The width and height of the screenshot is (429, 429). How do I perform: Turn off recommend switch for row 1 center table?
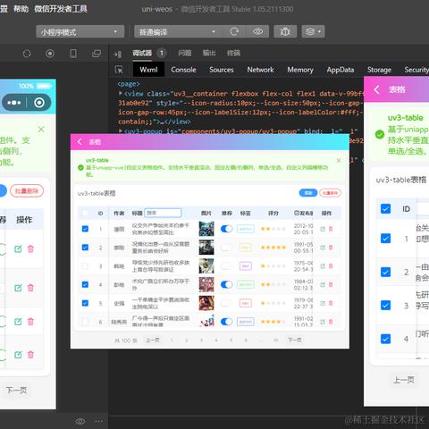[x=226, y=229]
